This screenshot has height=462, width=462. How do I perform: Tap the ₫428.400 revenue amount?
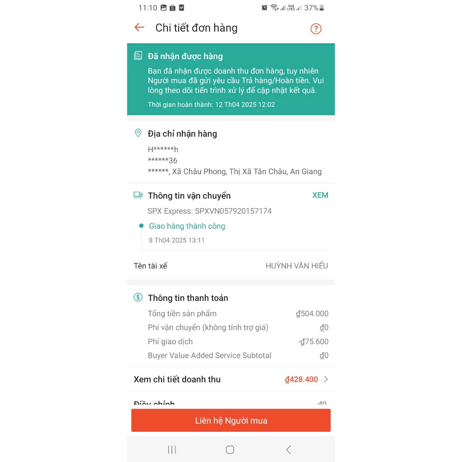(x=301, y=379)
